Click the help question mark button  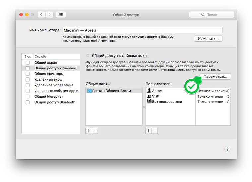click(x=227, y=149)
